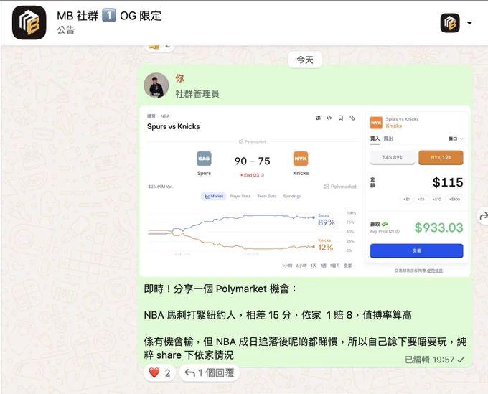Image resolution: width=488 pixels, height=394 pixels.
Task: Click the 已編輯 19:57 timestamp
Action: coord(430,360)
